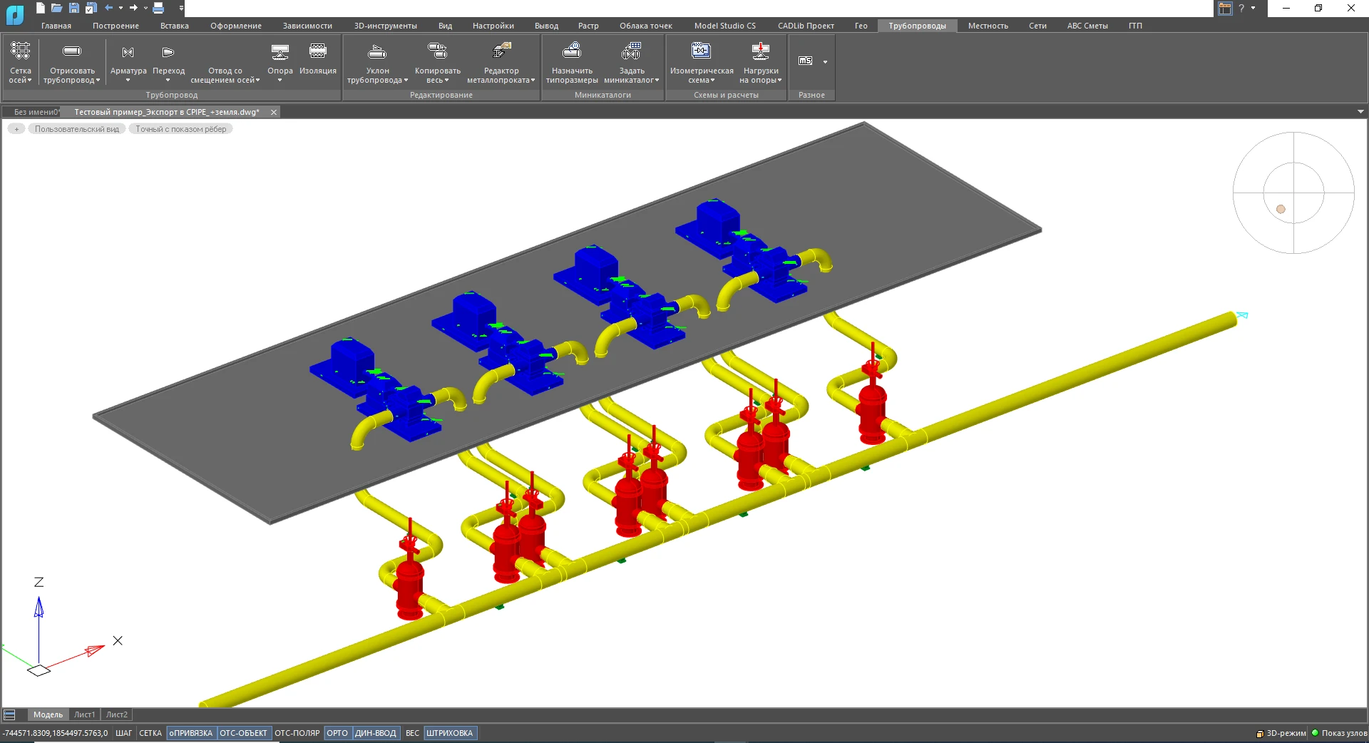Click Точный с показом рёбер visual style
Viewport: 1369px width, 743px height.
[x=181, y=129]
